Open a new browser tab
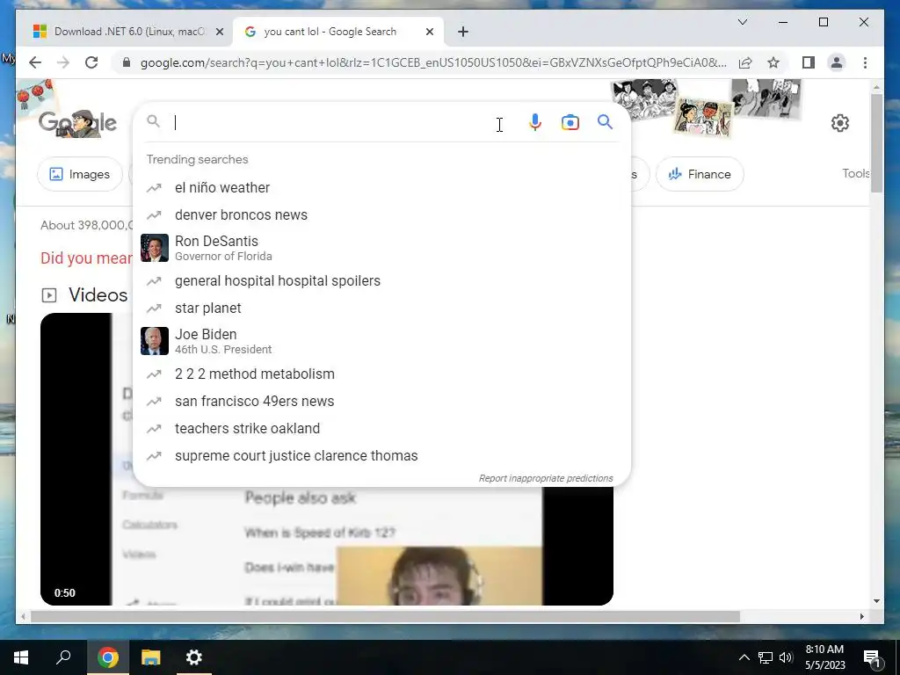 pyautogui.click(x=463, y=32)
